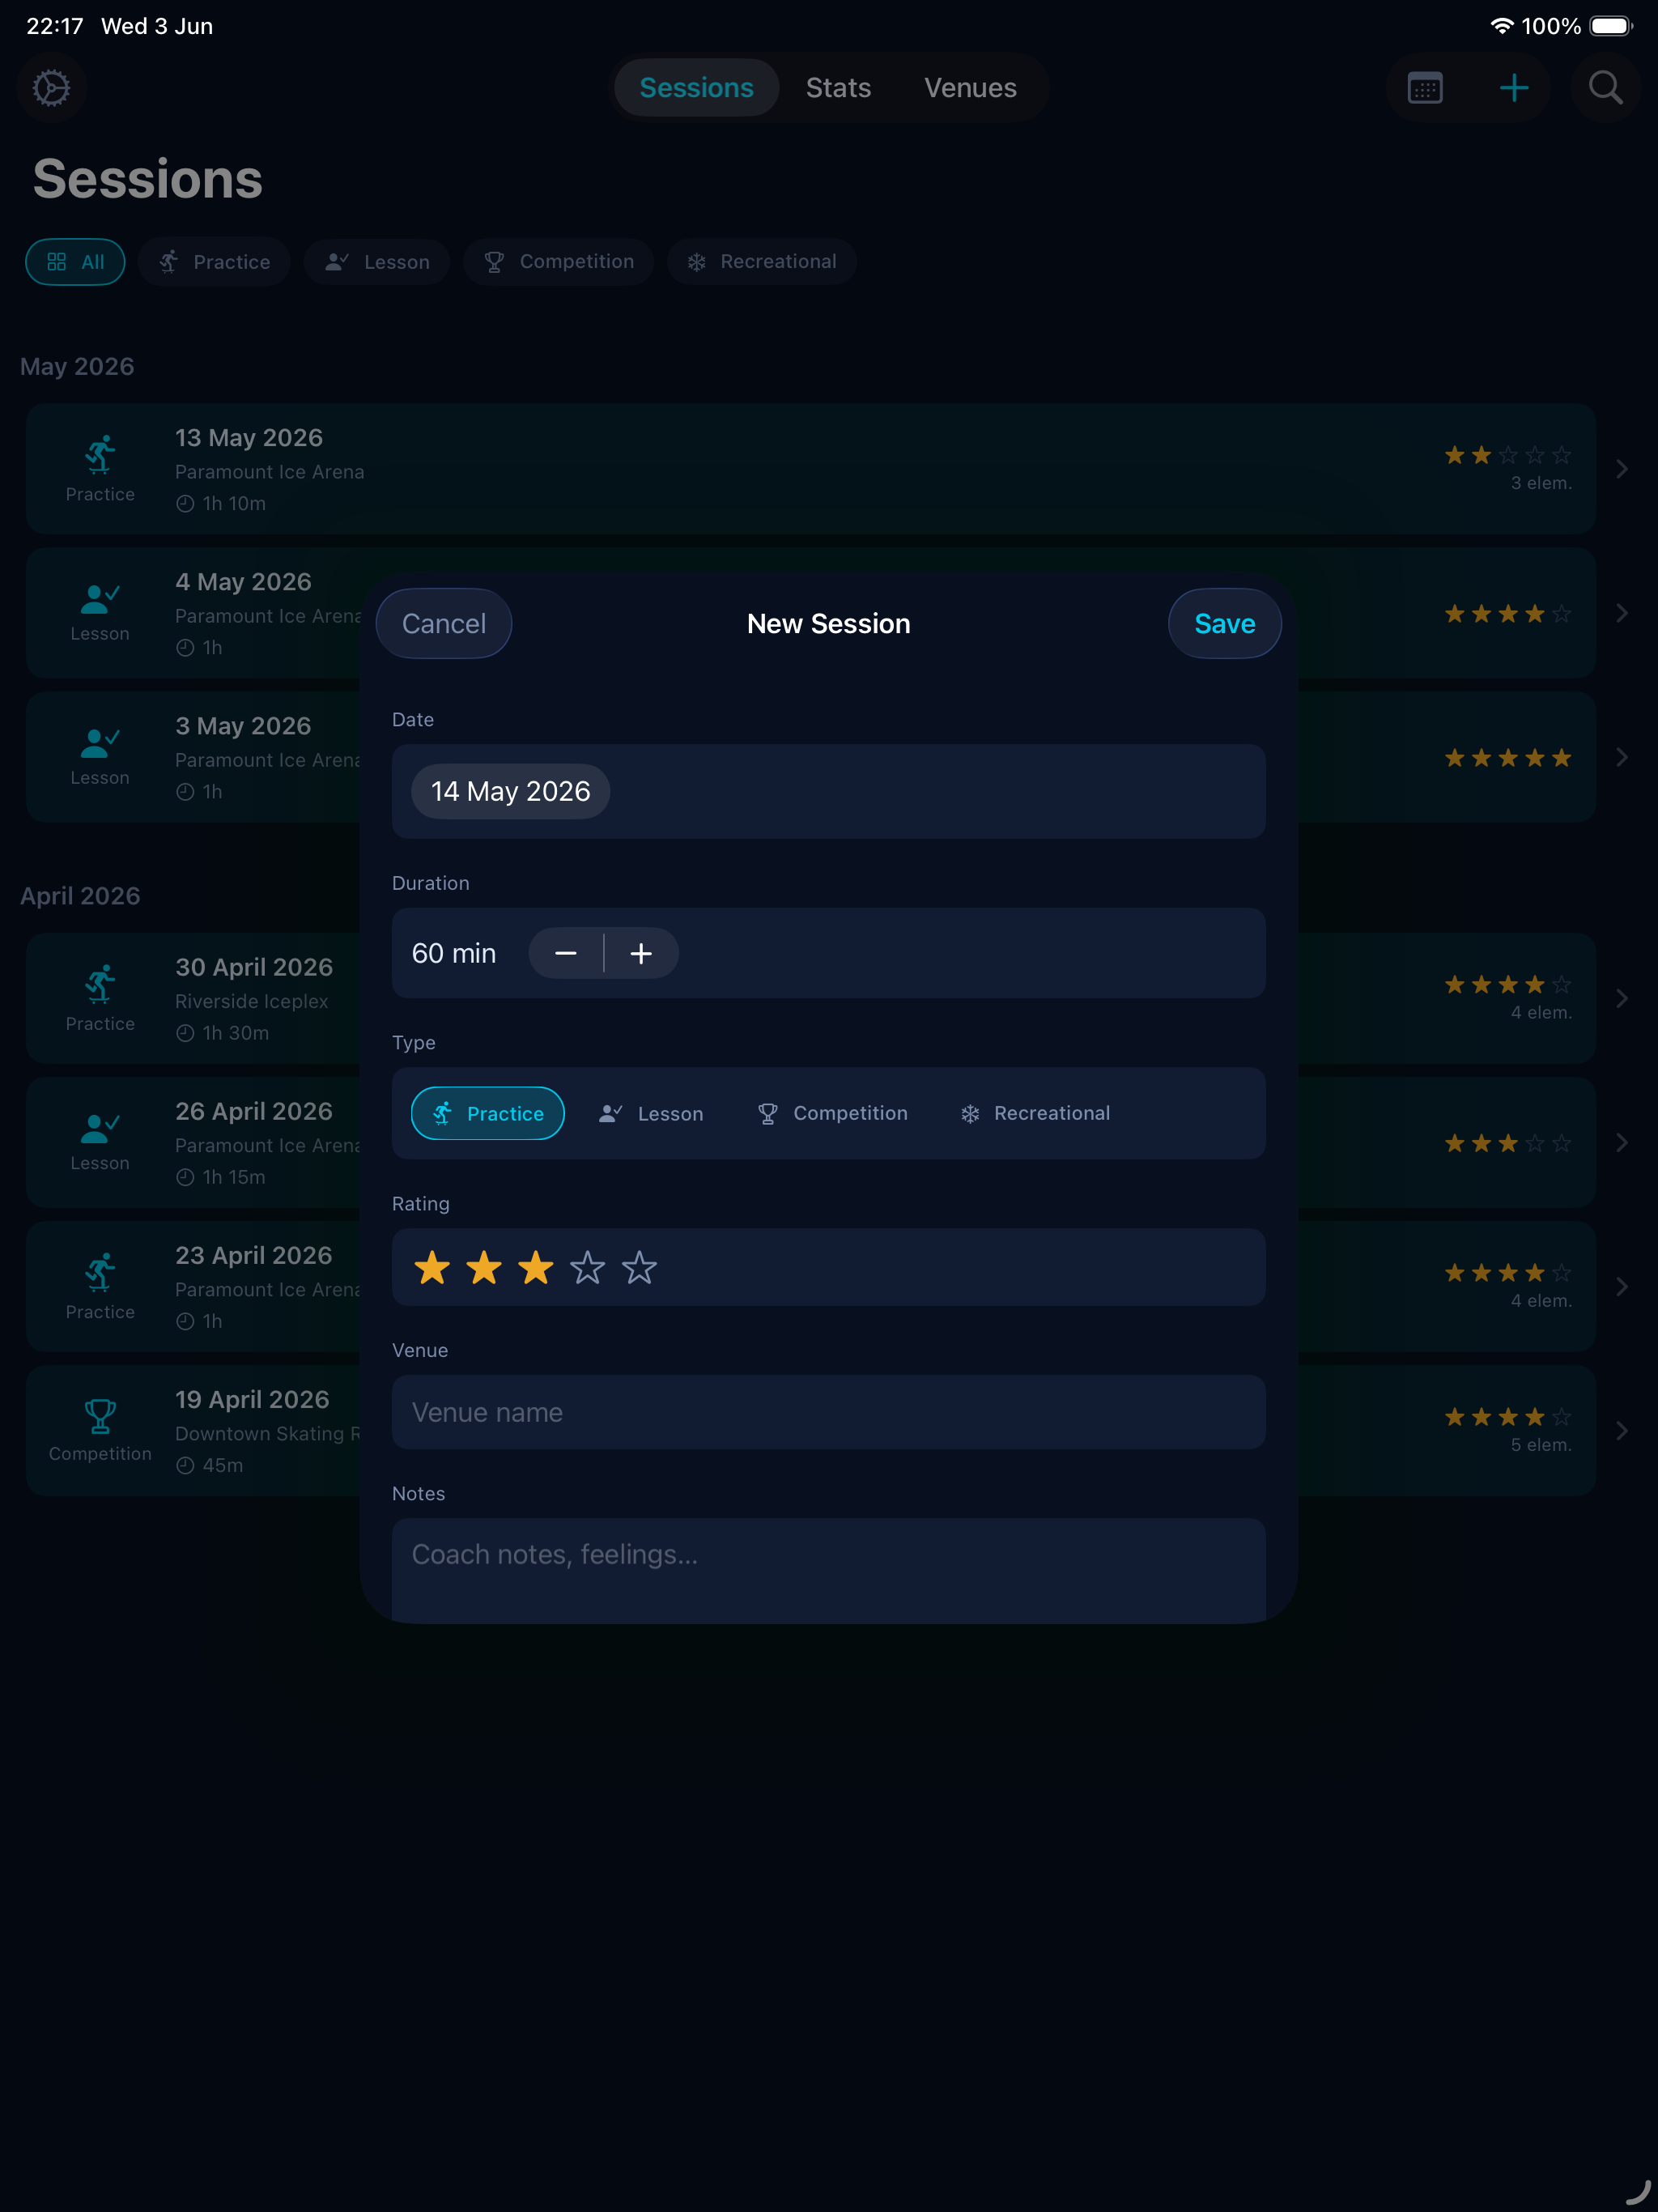This screenshot has height=2212, width=1658.
Task: Click the April 2026 section header
Action: pos(80,895)
